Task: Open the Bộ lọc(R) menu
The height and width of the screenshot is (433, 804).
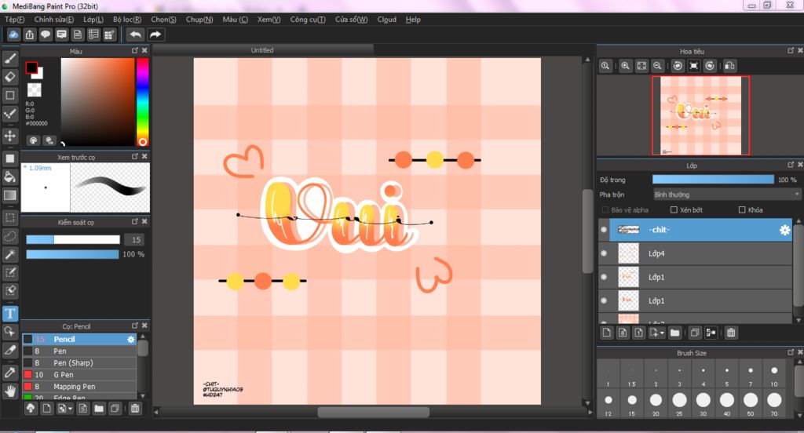Action: click(127, 20)
